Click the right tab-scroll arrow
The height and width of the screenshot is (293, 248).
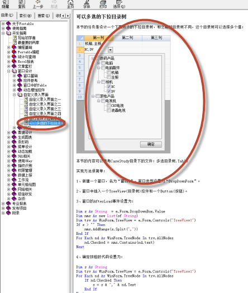pyautogui.click(x=68, y=16)
